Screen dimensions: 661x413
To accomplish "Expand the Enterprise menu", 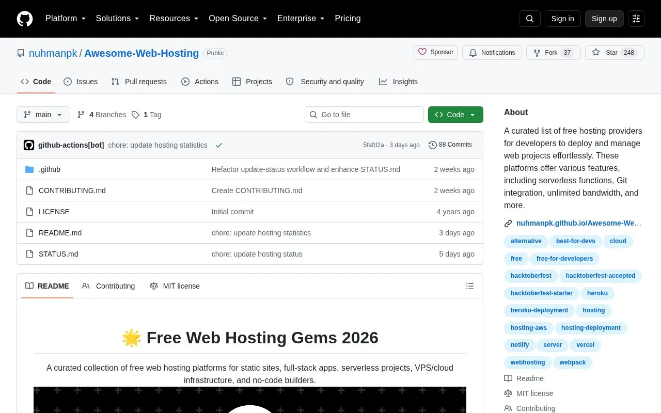I will pos(301,19).
